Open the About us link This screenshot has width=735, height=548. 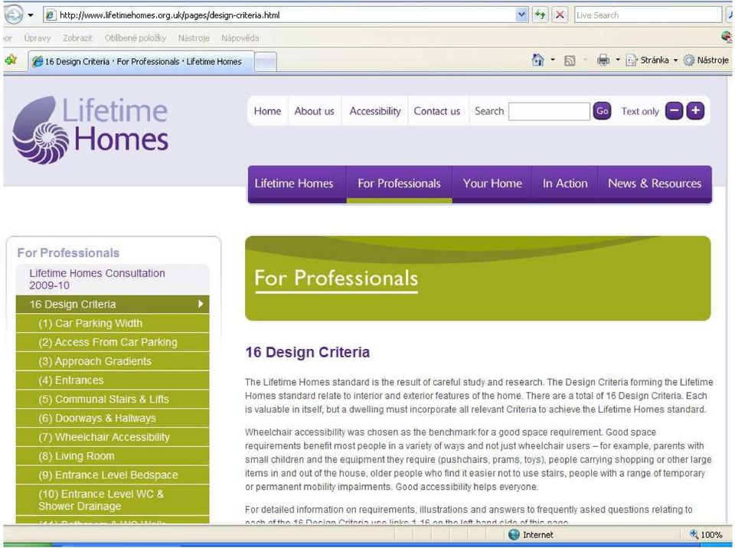click(314, 111)
